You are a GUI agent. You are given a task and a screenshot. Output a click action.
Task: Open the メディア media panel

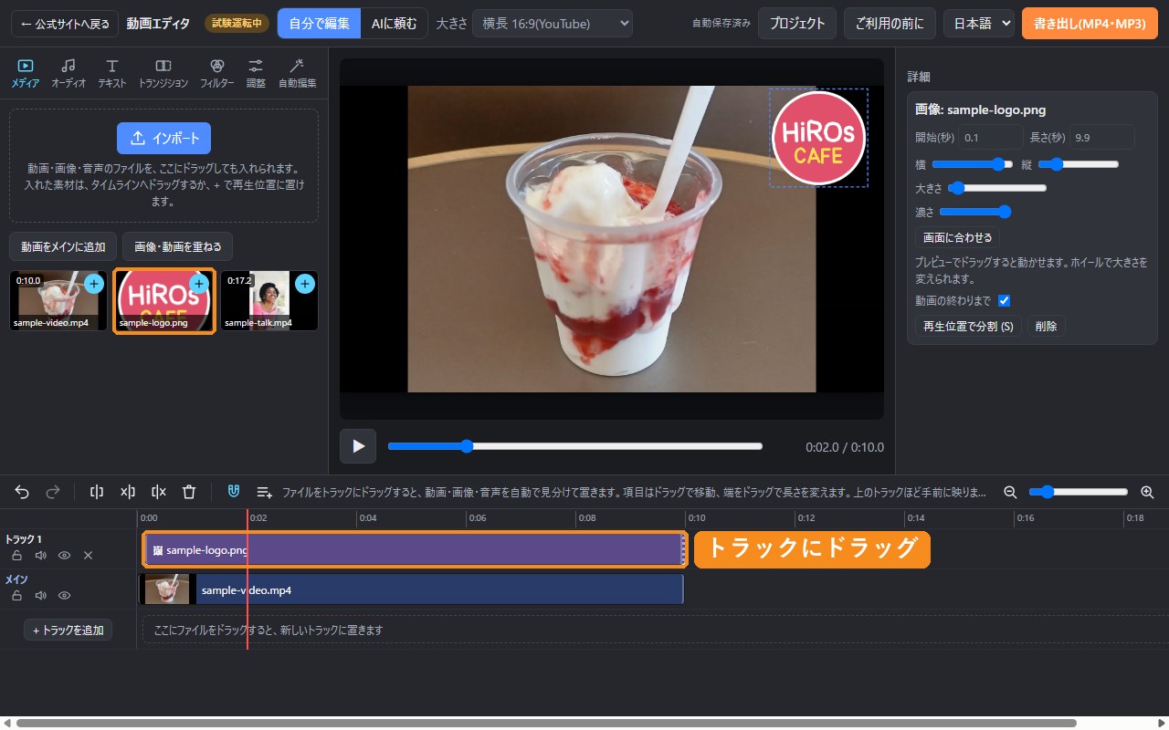tap(26, 73)
